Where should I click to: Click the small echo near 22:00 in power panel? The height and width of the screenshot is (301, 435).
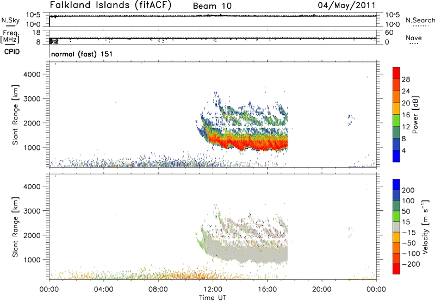[351, 120]
